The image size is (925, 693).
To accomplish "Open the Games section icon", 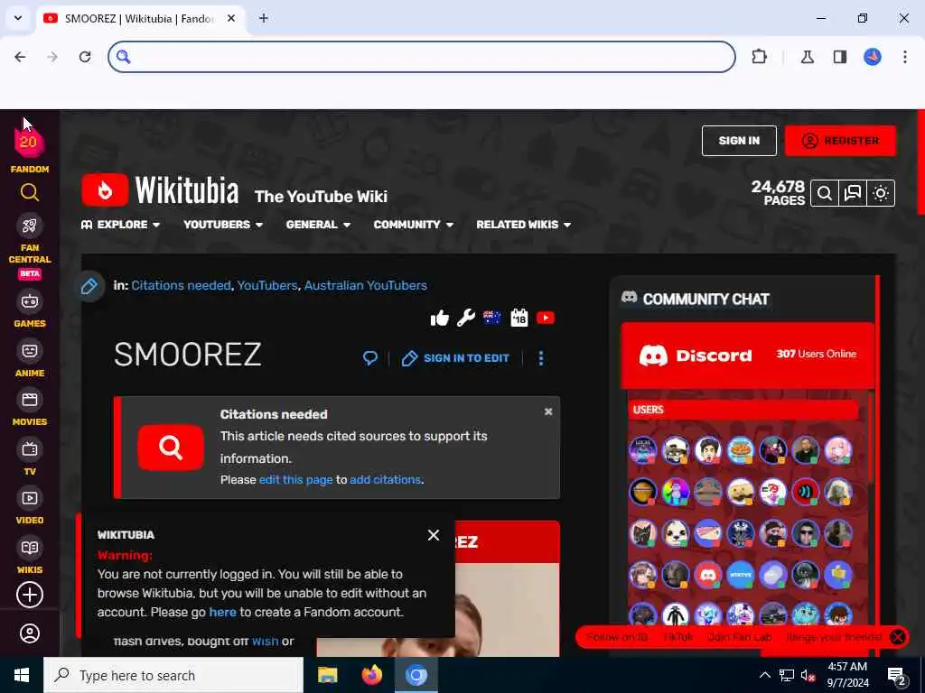I will tap(30, 301).
